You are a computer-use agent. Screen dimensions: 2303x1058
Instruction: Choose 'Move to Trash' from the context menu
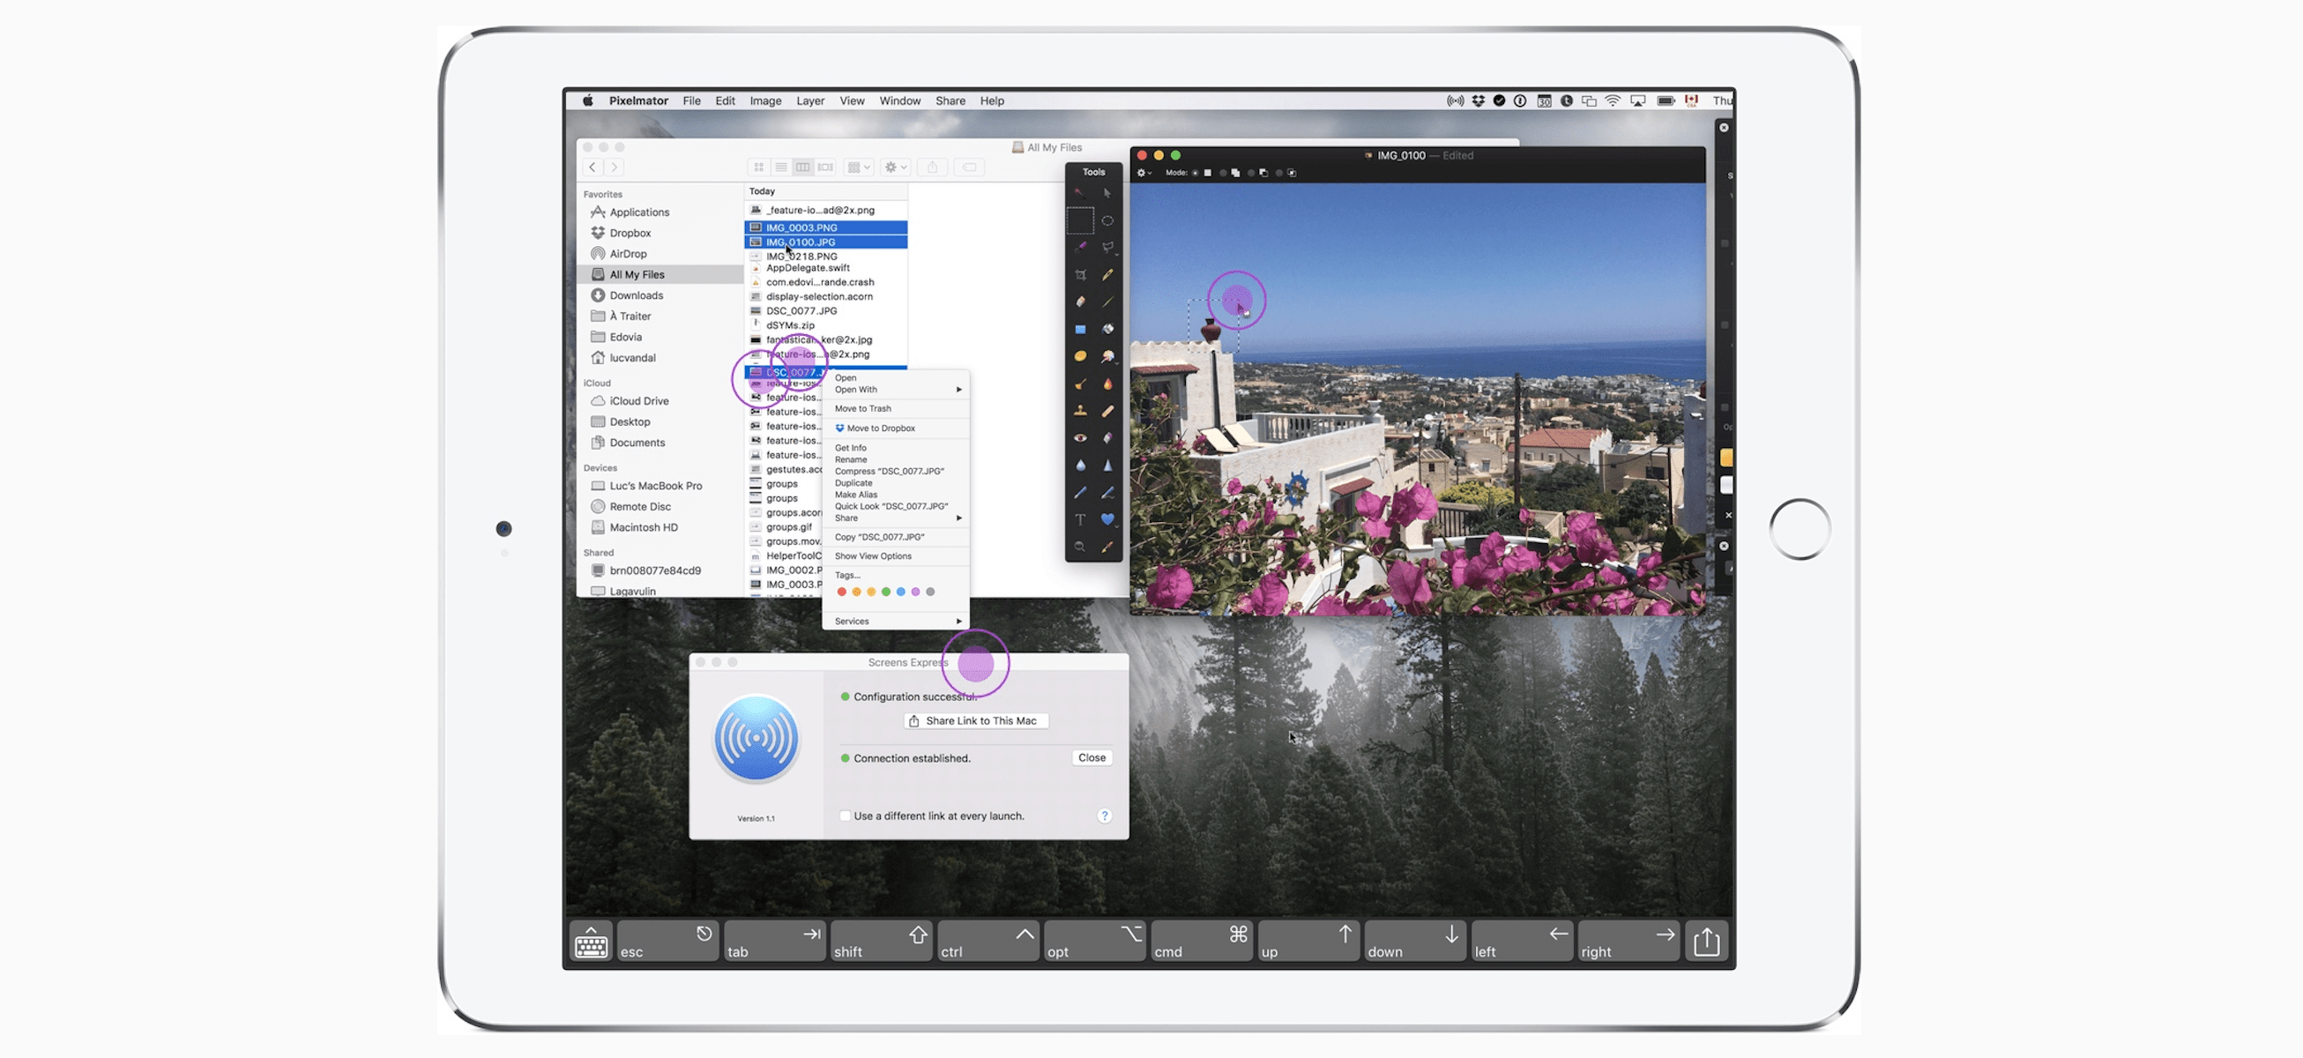(862, 408)
